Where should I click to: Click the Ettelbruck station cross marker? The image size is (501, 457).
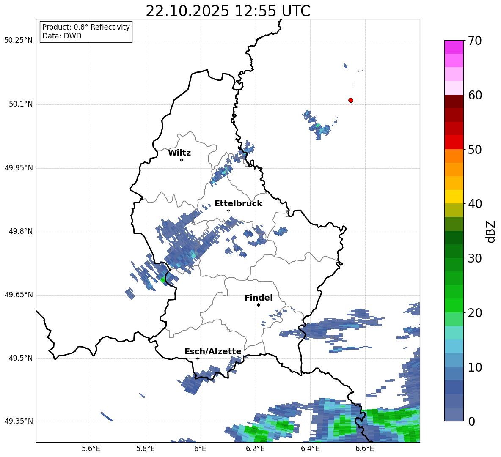point(228,211)
